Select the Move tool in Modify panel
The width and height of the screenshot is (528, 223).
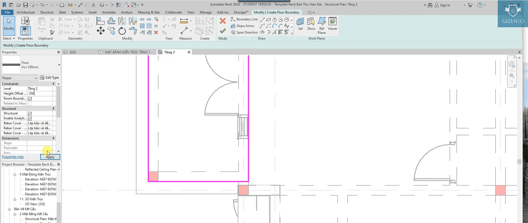coord(101,31)
